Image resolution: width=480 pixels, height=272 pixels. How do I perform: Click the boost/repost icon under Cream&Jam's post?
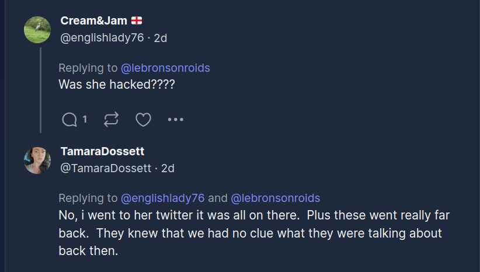coord(110,120)
